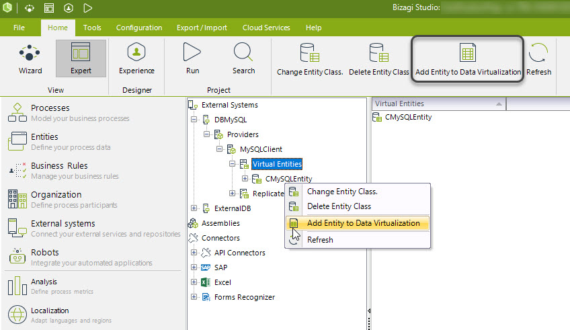570x330 pixels.
Task: Open the Experience designer
Action: [x=136, y=59]
